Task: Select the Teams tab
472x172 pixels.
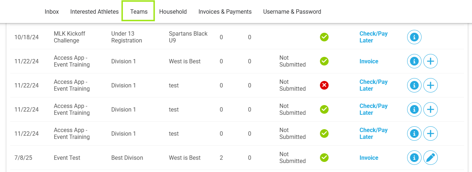Action: [139, 12]
